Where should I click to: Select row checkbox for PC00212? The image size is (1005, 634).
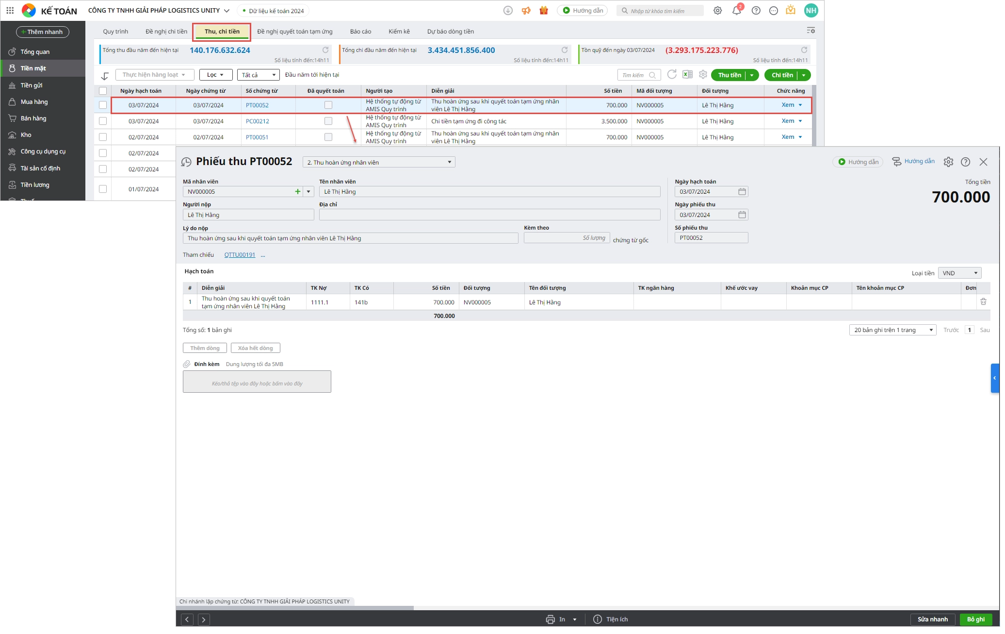pos(103,121)
